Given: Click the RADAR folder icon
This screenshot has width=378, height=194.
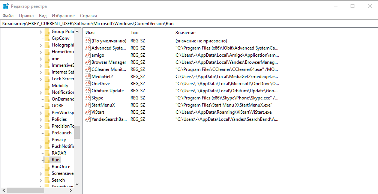Looking at the screenshot, I should pos(47,153).
